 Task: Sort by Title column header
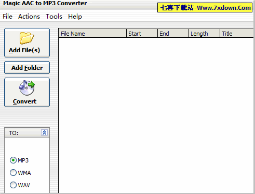pyautogui.click(x=237, y=34)
